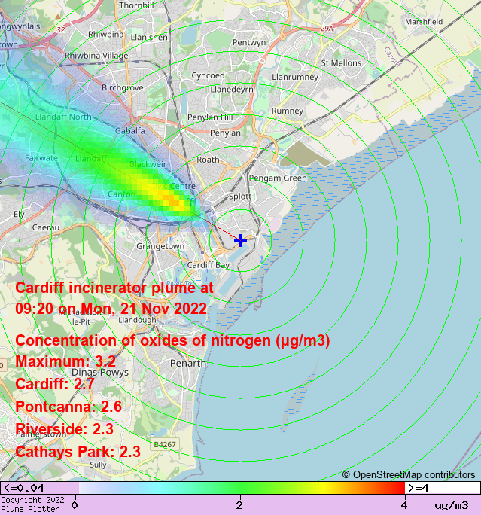Open the OpenStreetMap contributors credit
The image size is (481, 515).
pos(409,475)
